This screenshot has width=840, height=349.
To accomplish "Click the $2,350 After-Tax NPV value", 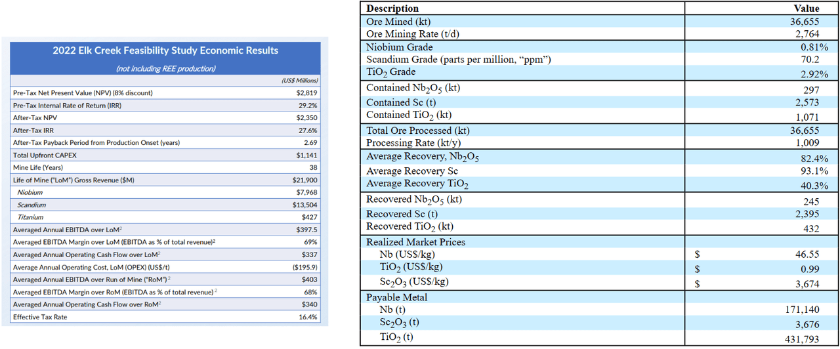I will pyautogui.click(x=307, y=118).
